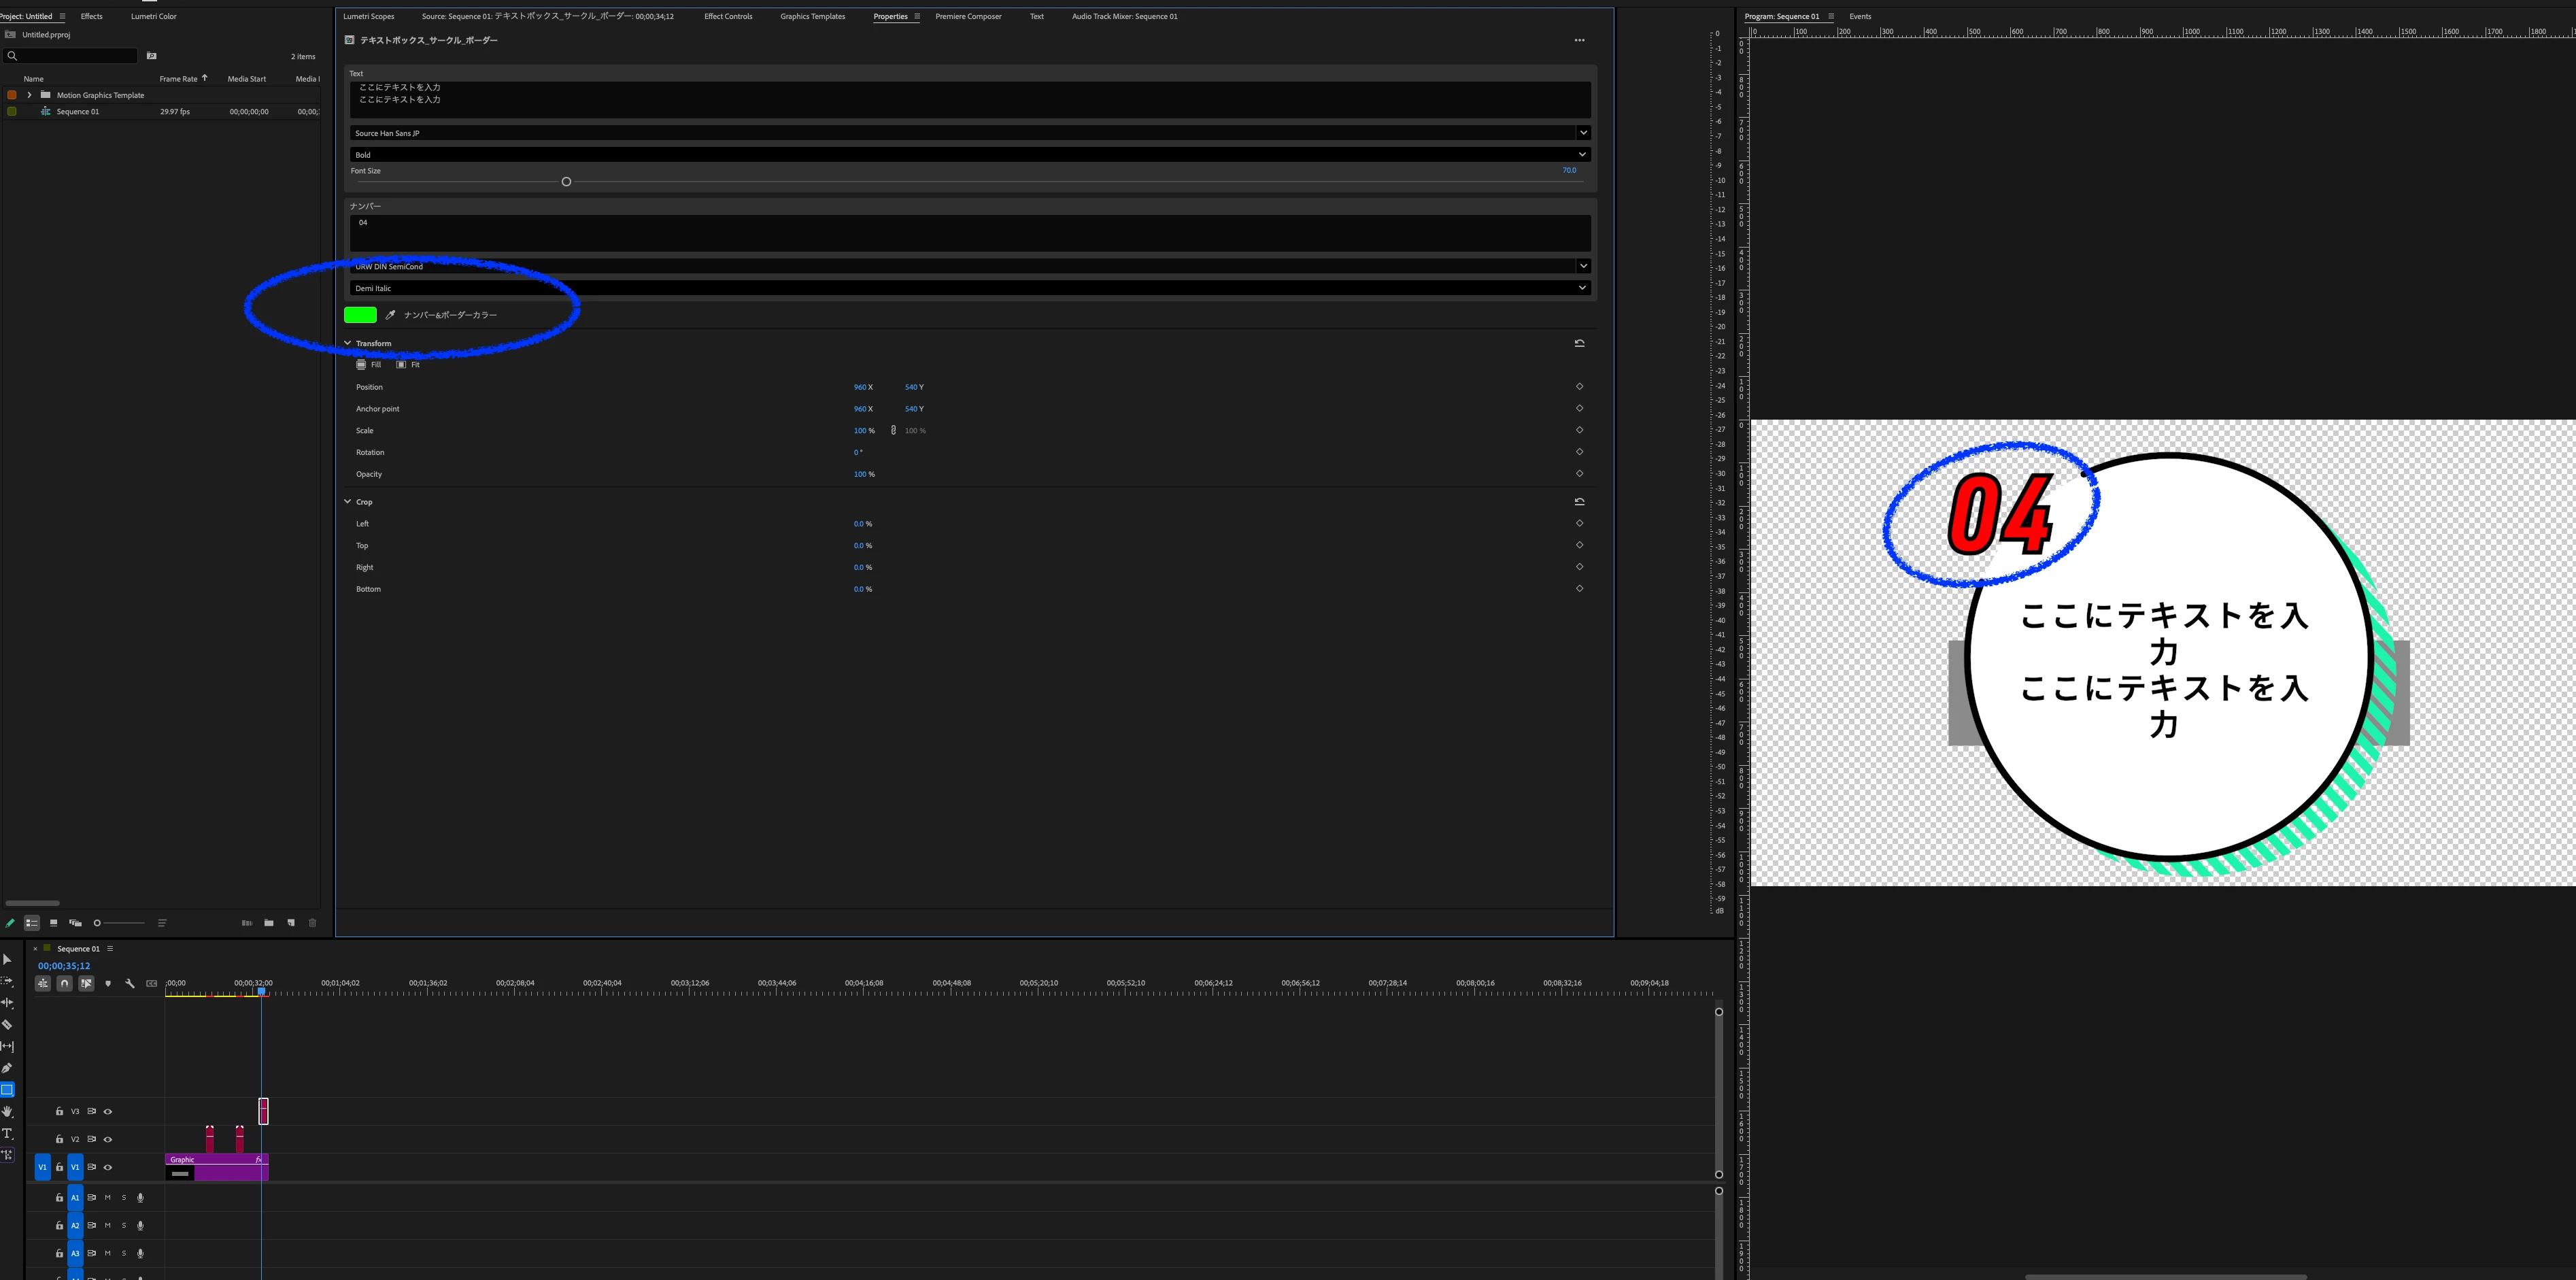Viewport: 2576px width, 1280px height.
Task: Open the Demi Italic style dropdown
Action: [1582, 288]
